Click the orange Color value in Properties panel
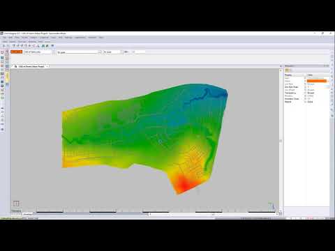Screen dimensions: 335x251 (317, 81)
